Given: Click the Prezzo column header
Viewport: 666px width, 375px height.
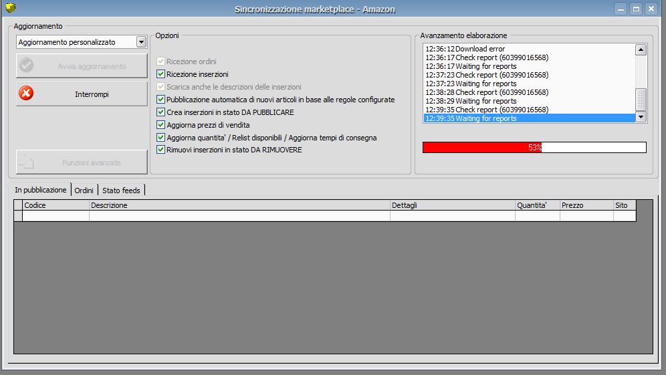Looking at the screenshot, I should click(586, 205).
